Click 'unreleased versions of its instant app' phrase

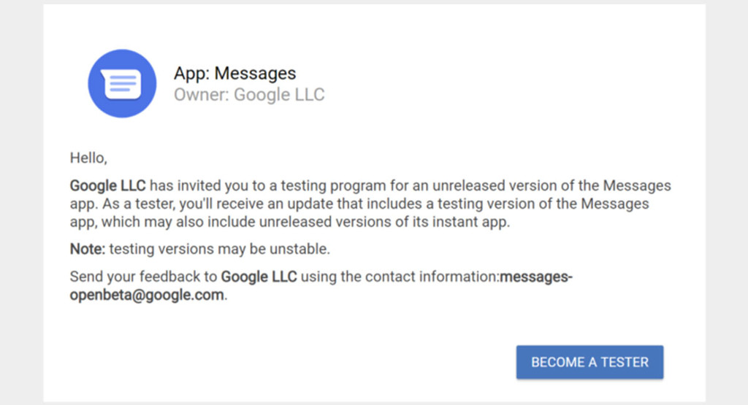[x=383, y=222]
